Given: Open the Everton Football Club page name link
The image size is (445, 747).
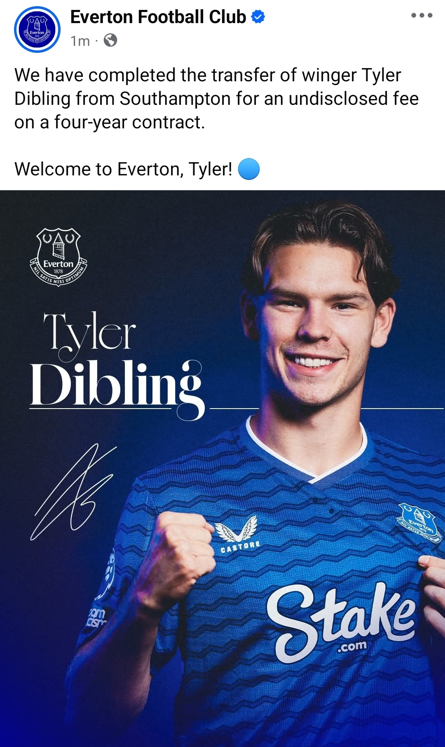Looking at the screenshot, I should pos(158,17).
